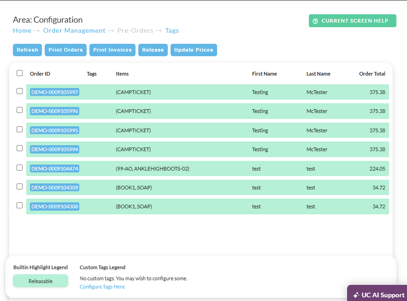Click Update Prices button
Image resolution: width=407 pixels, height=301 pixels.
(194, 50)
